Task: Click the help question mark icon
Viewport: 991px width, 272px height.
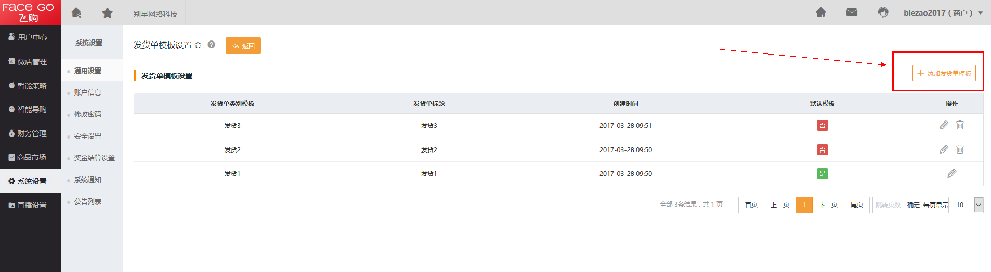Action: click(212, 45)
